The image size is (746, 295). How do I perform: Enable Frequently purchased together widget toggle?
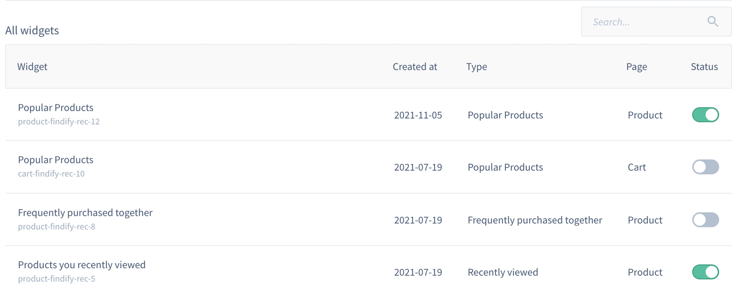(x=705, y=220)
